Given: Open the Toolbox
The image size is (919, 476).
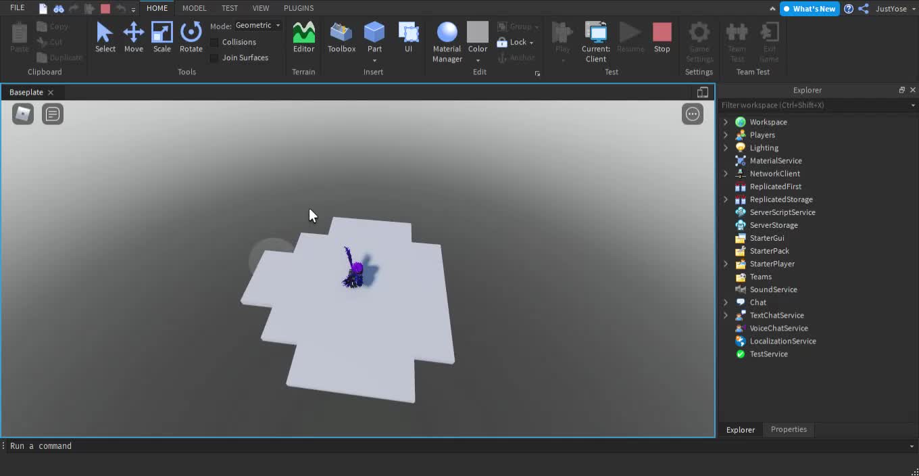Looking at the screenshot, I should coord(341,37).
